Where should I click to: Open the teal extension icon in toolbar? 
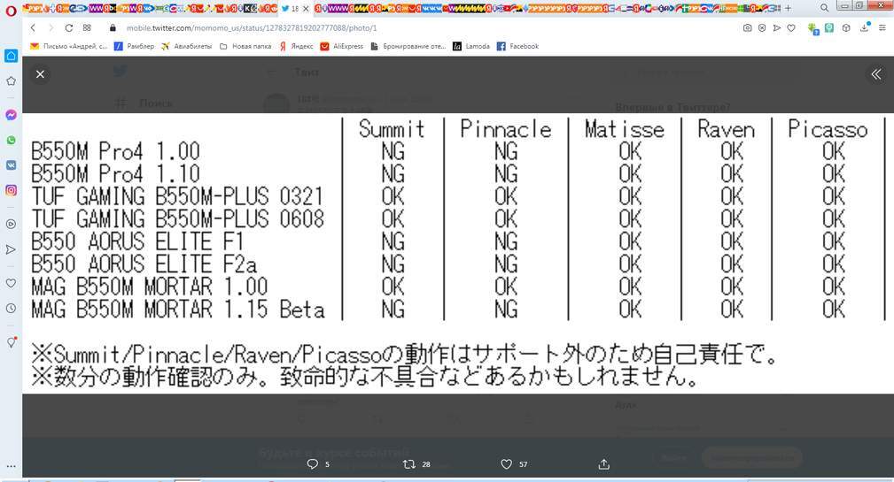(x=829, y=28)
